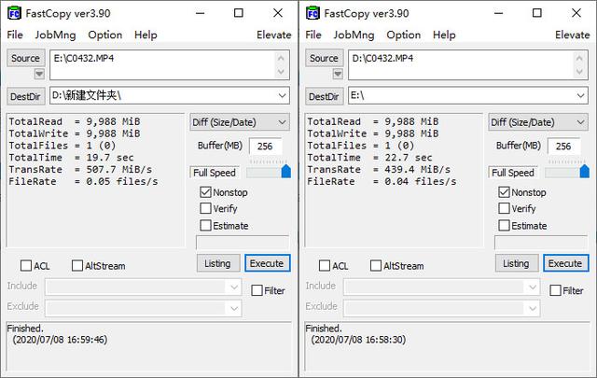Toggle Nonstop checkbox in left window
The image size is (597, 378).
[x=205, y=192]
